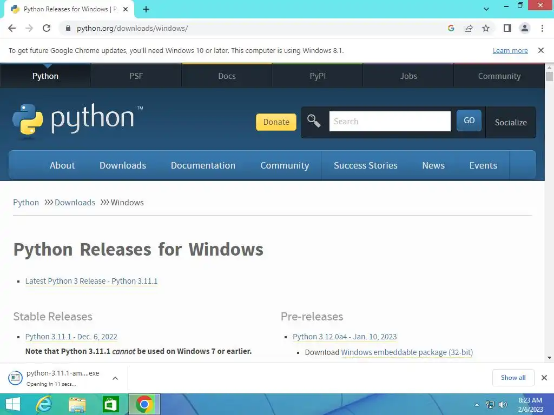Screen dimensions: 554x415
Task: Open Latest Python 3 Release - Python 3.11.1
Action: click(x=91, y=281)
